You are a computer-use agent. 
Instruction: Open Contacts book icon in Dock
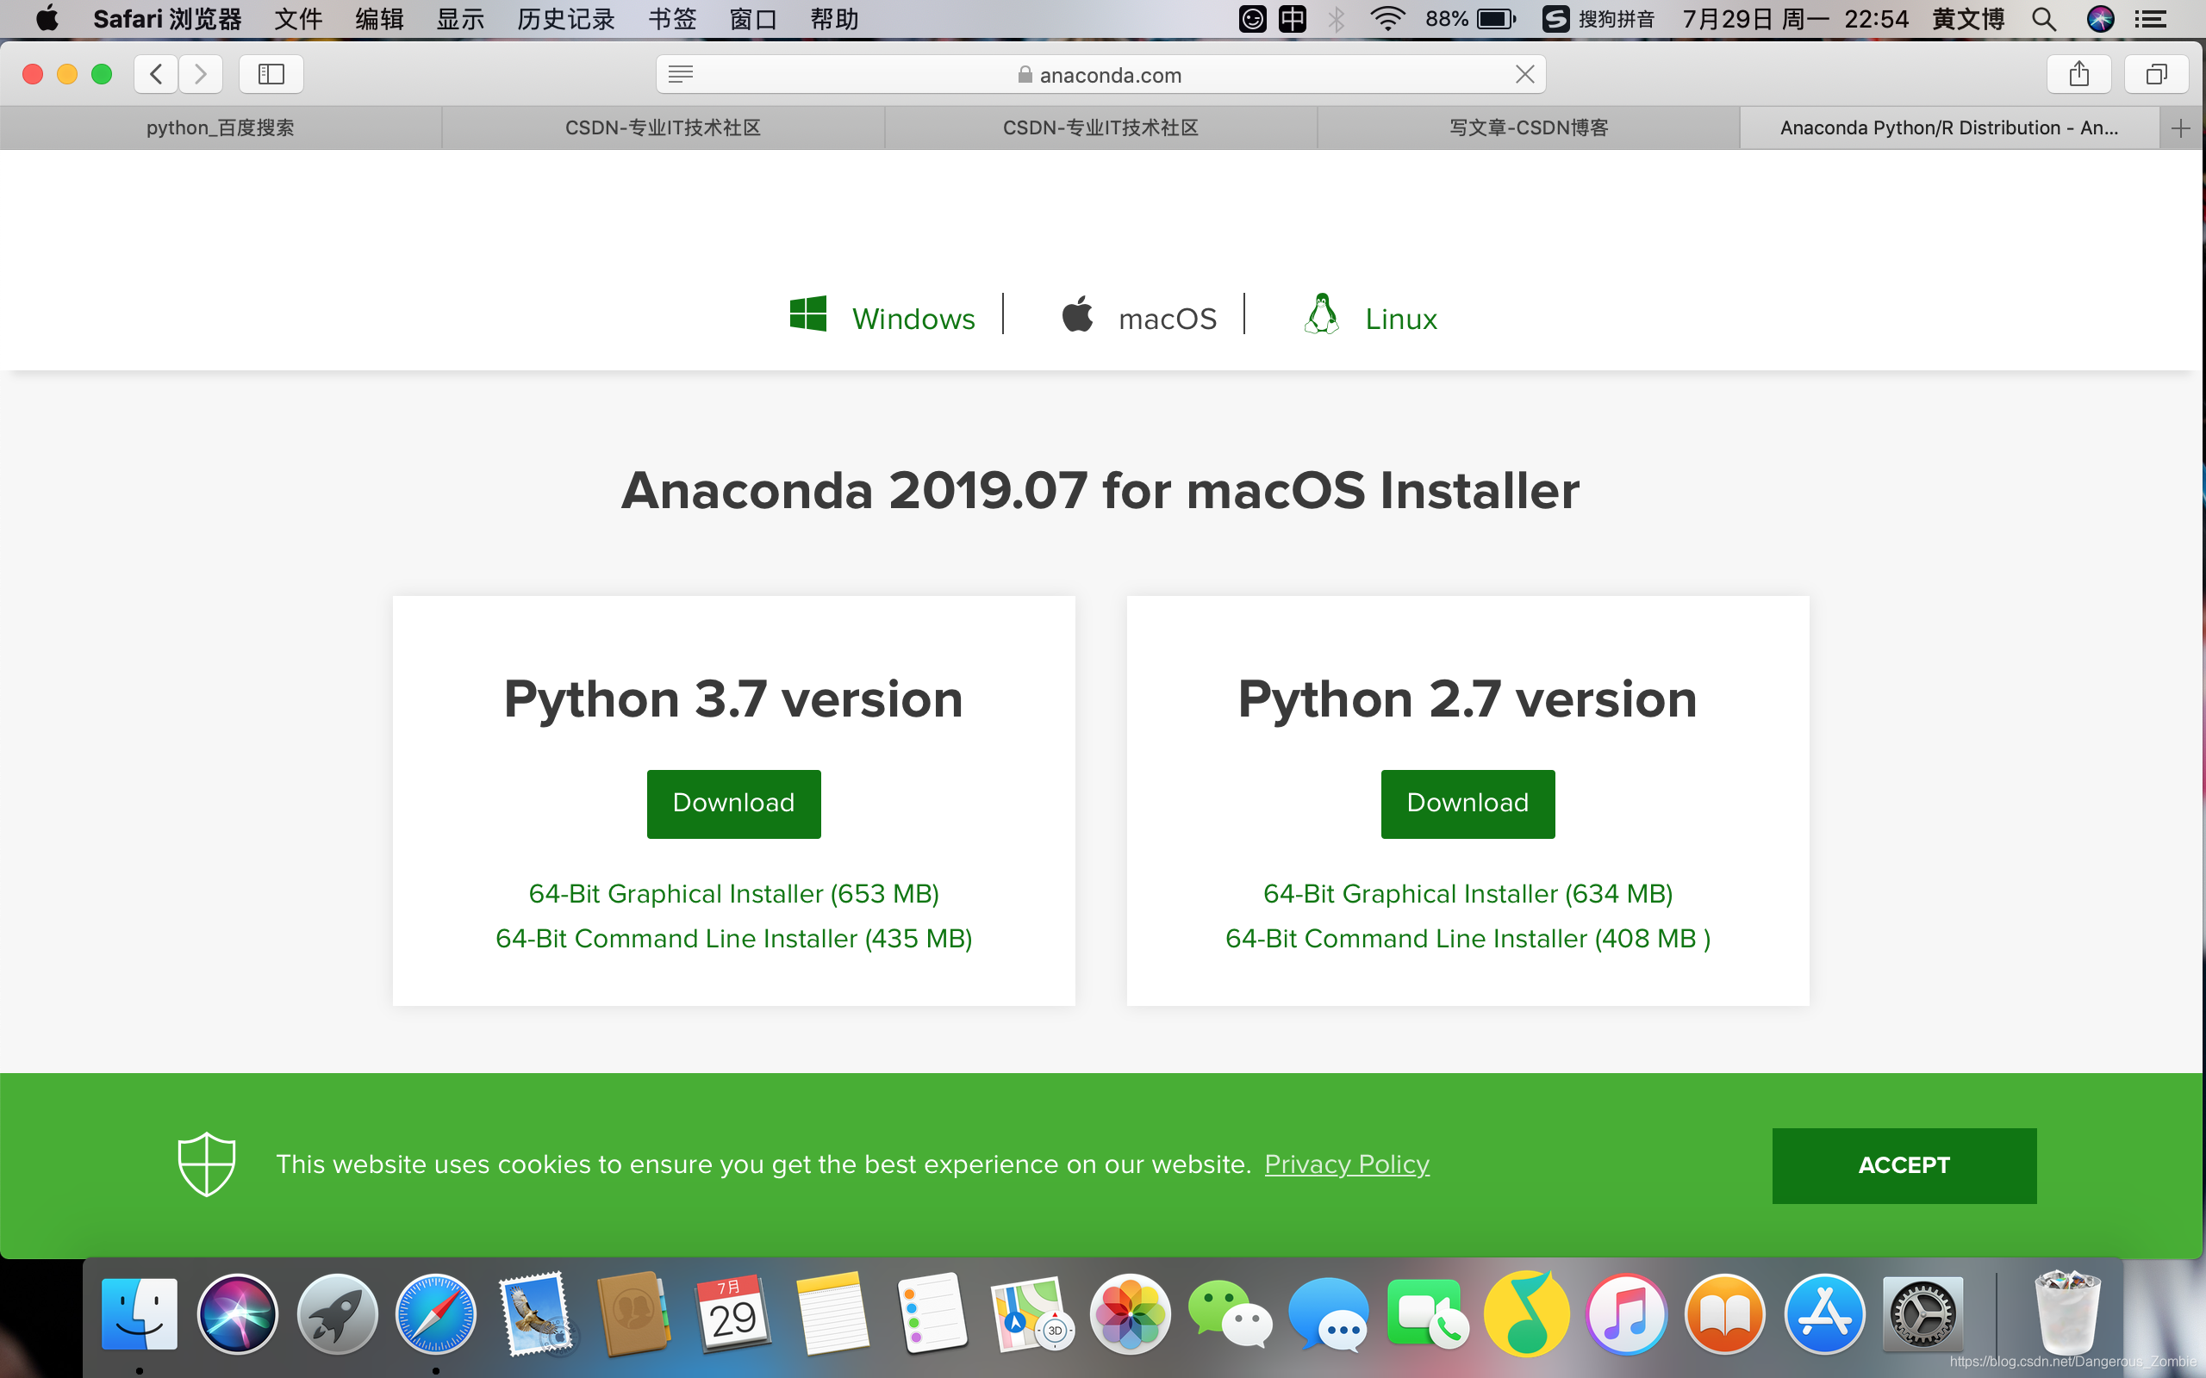tap(633, 1313)
